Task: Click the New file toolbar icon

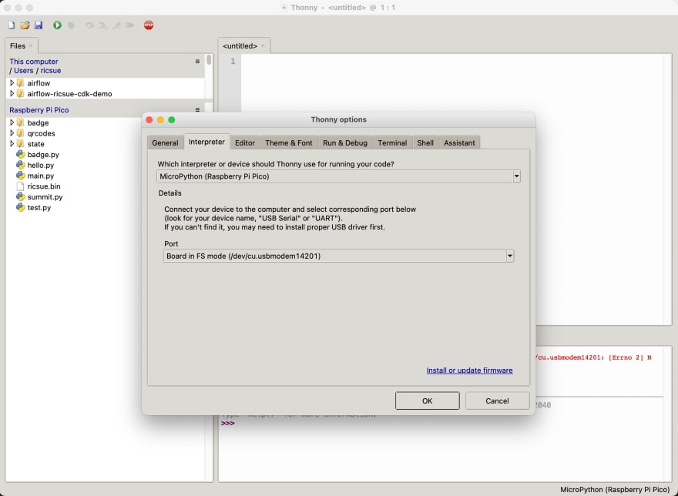Action: point(12,25)
